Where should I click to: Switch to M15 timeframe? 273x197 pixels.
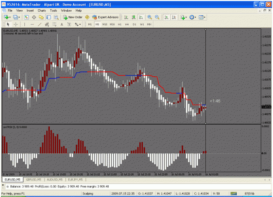click(x=105, y=24)
